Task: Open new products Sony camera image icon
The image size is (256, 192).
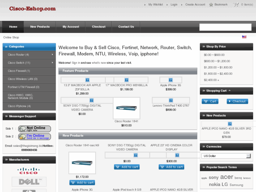Action: [x=136, y=155]
